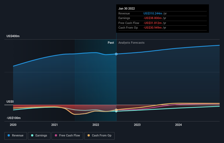Click the Revenue row label in tooltip
This screenshot has height=143, width=224.
point(124,13)
